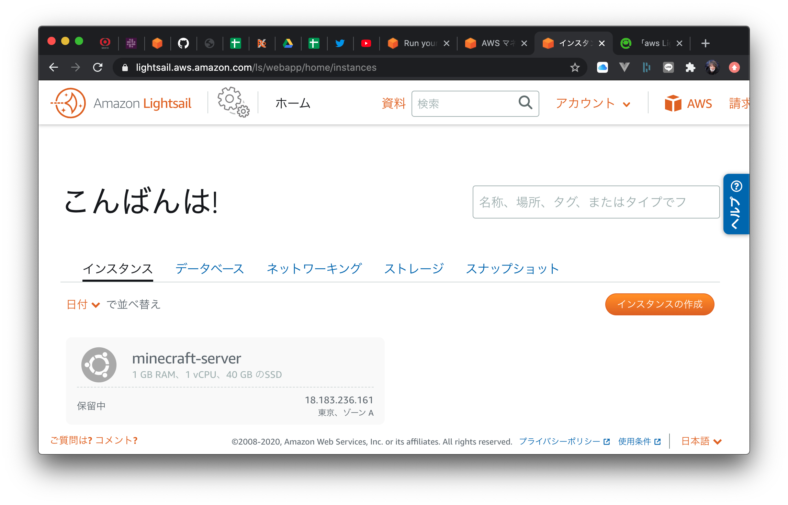Viewport: 788px width, 505px height.
Task: Switch to the ネットワーキング tab
Action: pyautogui.click(x=314, y=269)
